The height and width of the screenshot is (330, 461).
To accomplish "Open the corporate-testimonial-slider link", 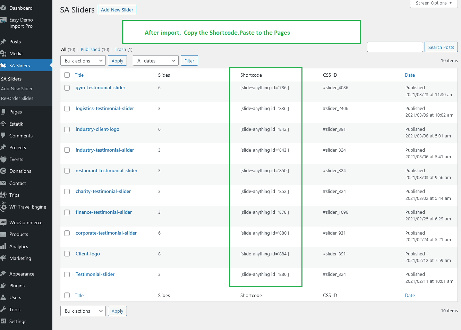I will tap(106, 233).
